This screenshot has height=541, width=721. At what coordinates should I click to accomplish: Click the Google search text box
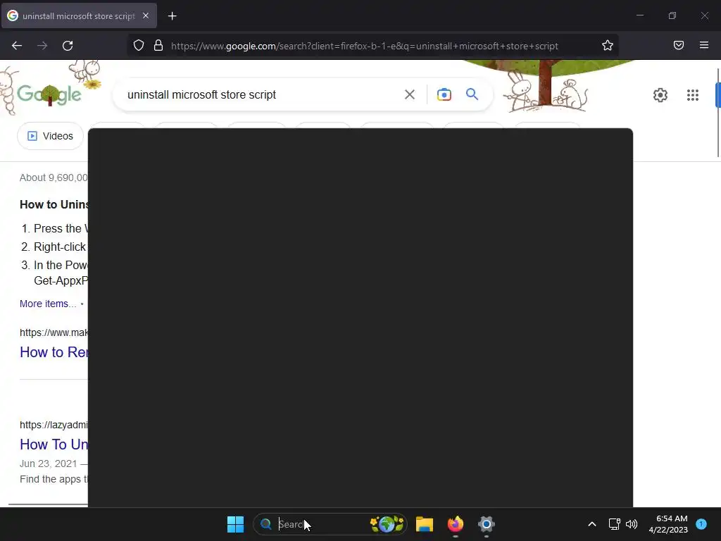click(x=260, y=95)
